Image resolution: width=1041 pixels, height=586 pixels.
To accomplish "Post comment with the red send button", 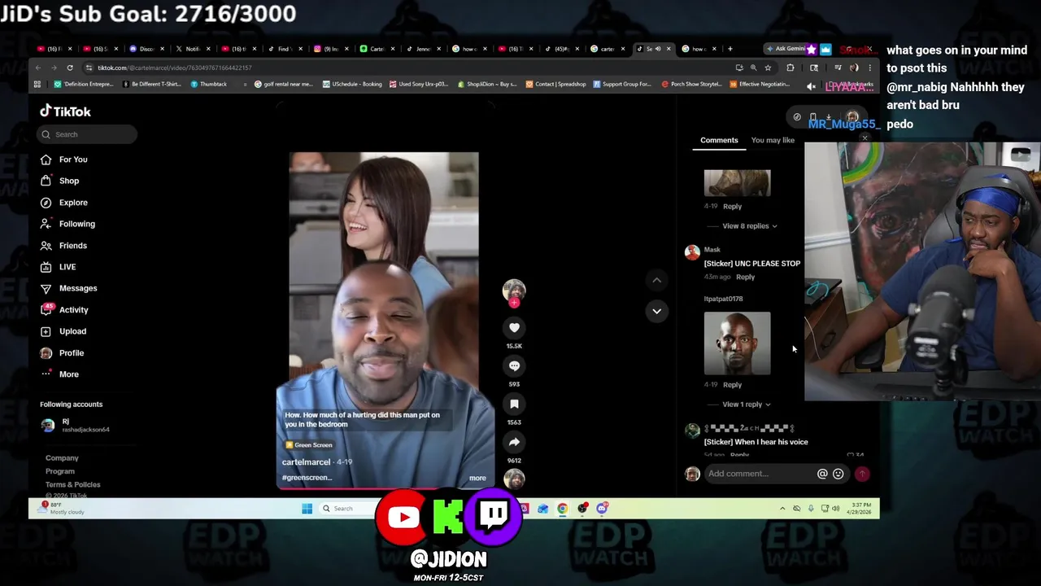I will [x=861, y=474].
